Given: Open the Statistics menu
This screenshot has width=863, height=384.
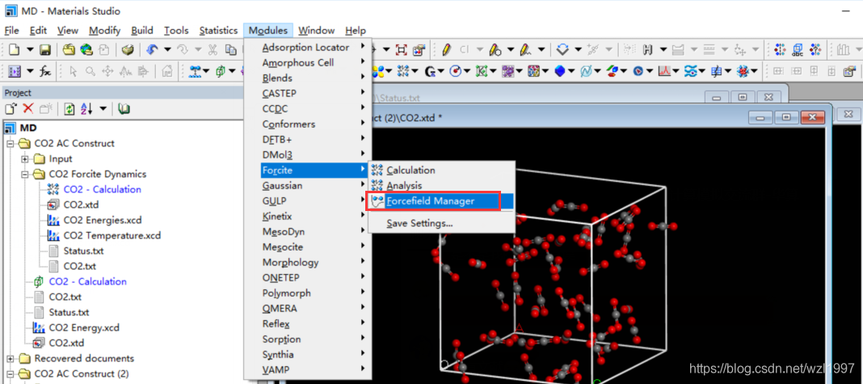Looking at the screenshot, I should [x=218, y=30].
